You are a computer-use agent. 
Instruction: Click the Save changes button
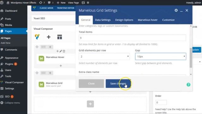[x=118, y=84]
